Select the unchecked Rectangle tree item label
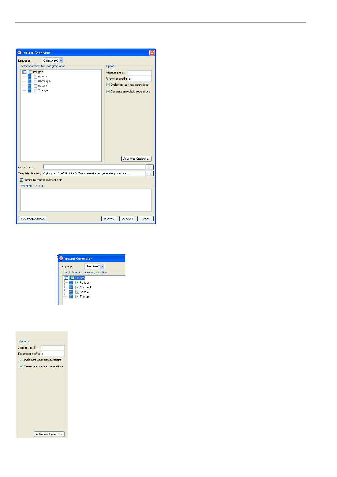 pos(44,81)
